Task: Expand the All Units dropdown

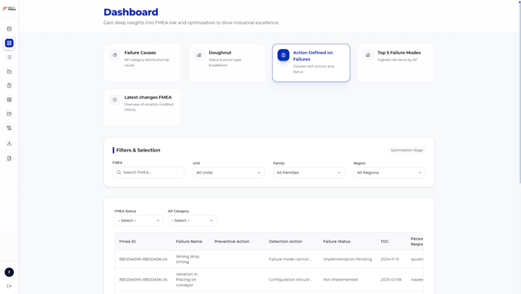Action: pos(229,172)
